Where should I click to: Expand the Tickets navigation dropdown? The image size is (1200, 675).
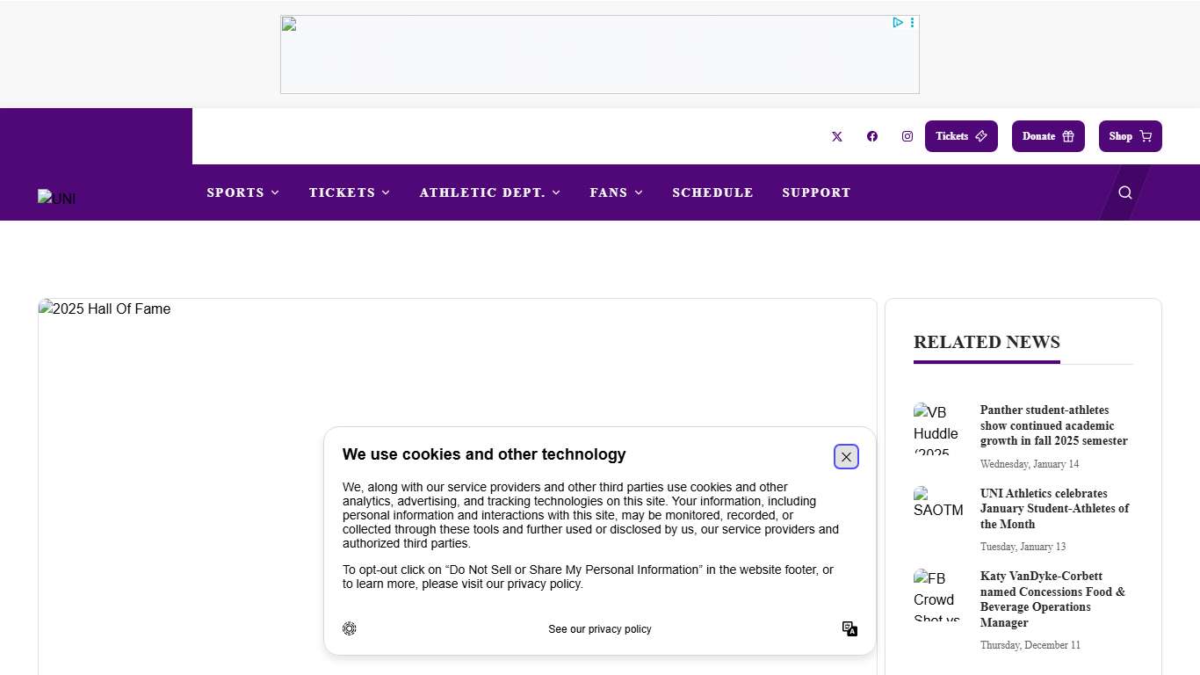350,192
